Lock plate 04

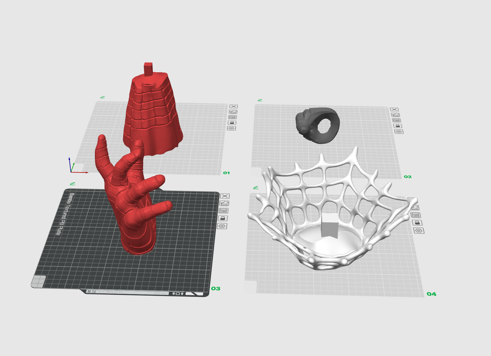point(417,223)
